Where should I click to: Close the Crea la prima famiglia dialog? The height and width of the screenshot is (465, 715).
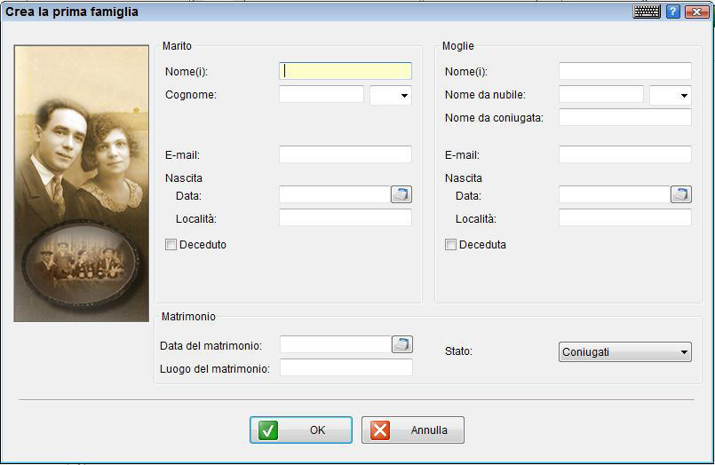coord(696,12)
